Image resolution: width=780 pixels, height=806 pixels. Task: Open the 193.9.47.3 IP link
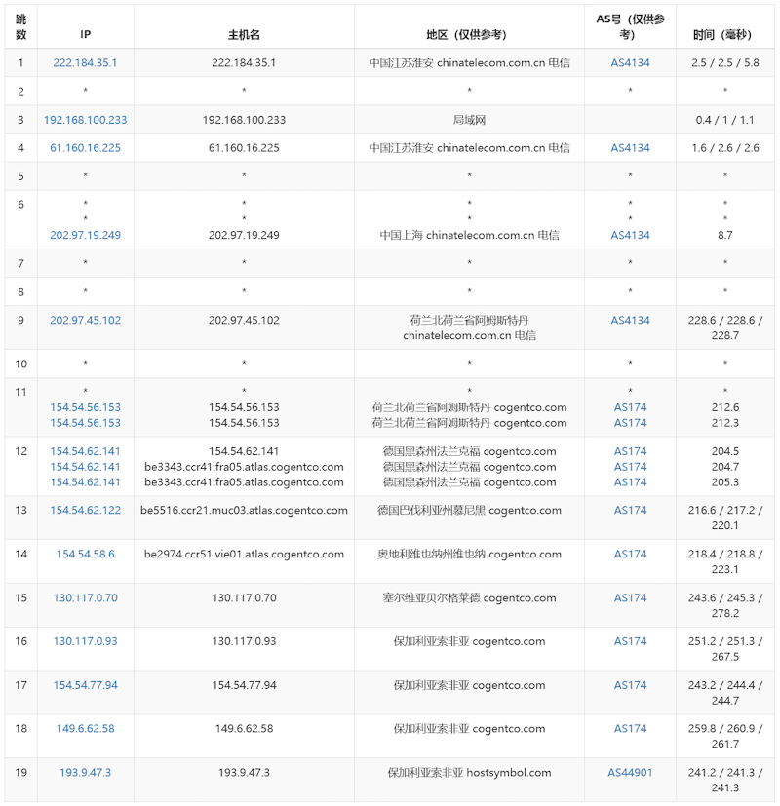(x=85, y=773)
